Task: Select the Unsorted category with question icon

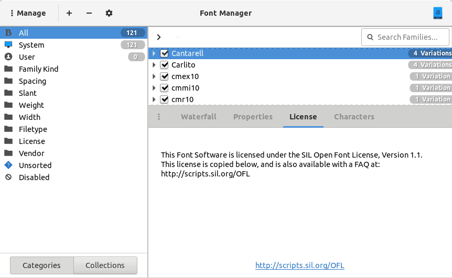Action: [x=35, y=165]
